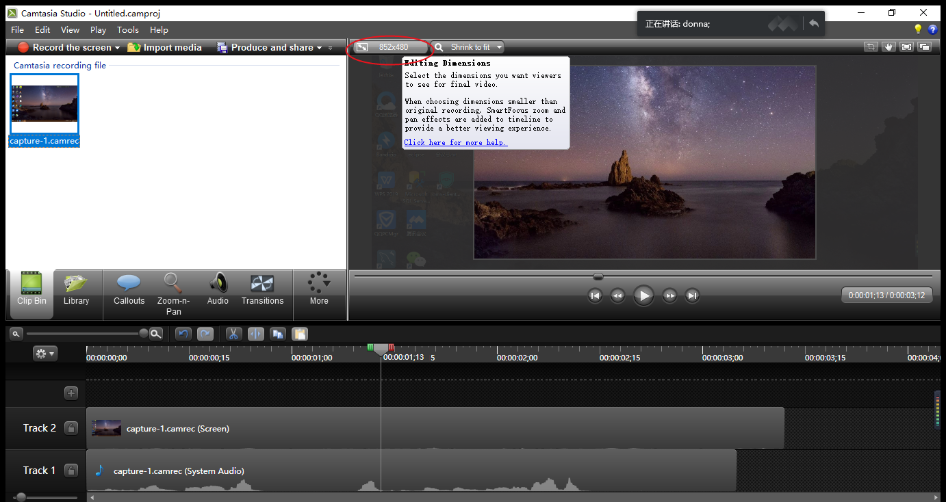
Task: Toggle the crop mode icon in the preview
Action: [x=871, y=47]
